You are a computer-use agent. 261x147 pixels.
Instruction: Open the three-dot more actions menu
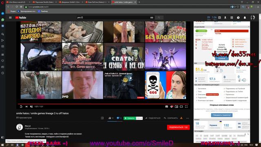pos(188,118)
